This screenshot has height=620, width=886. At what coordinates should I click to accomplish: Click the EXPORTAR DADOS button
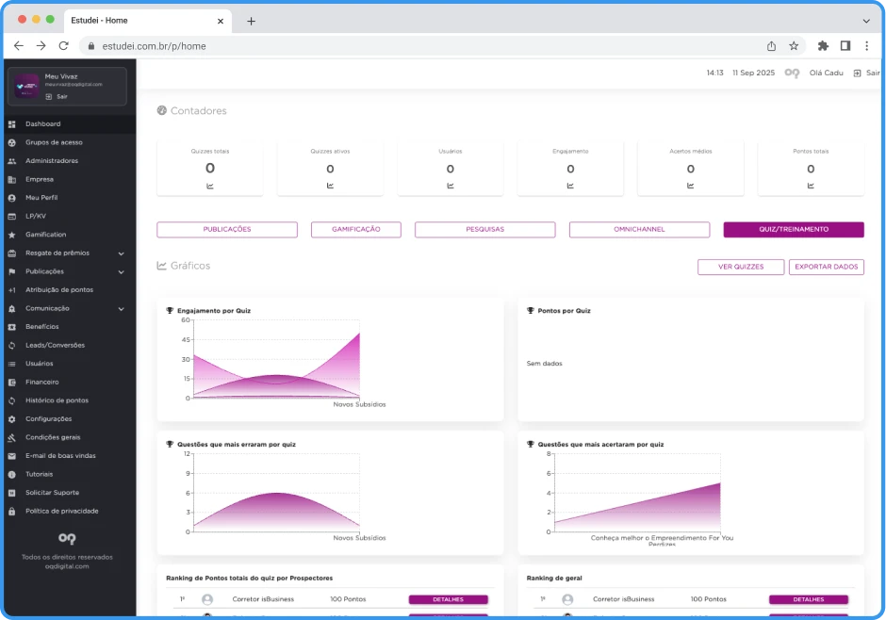coord(826,268)
